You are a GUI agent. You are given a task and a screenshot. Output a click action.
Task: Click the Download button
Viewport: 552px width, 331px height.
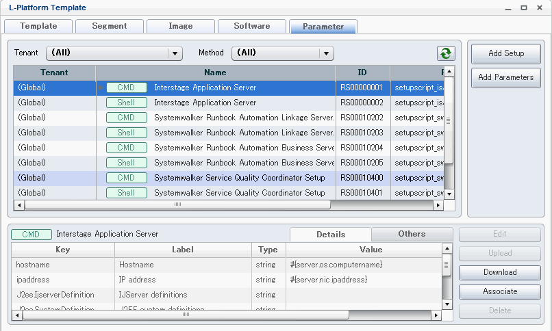tap(500, 272)
